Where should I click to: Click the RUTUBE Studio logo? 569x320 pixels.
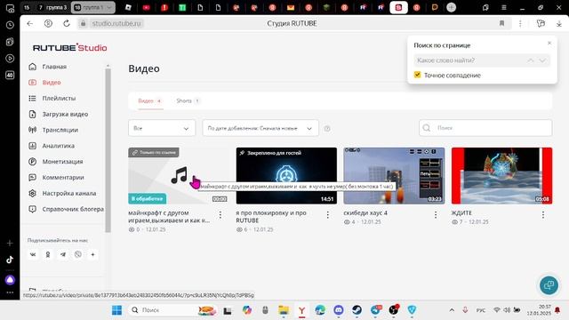point(70,47)
